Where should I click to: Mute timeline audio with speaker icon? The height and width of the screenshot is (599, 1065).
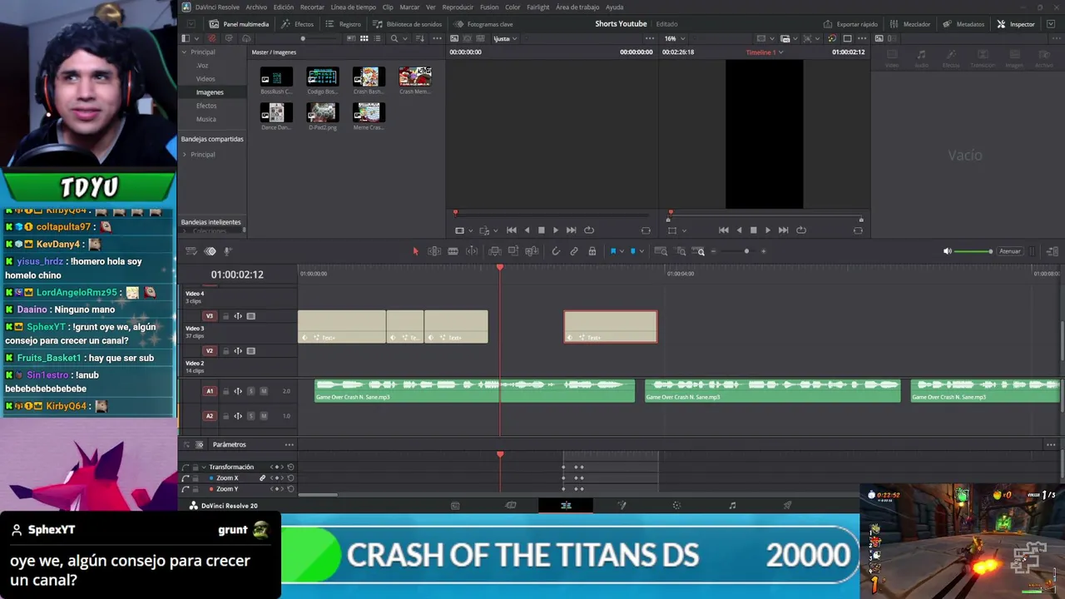(x=947, y=251)
